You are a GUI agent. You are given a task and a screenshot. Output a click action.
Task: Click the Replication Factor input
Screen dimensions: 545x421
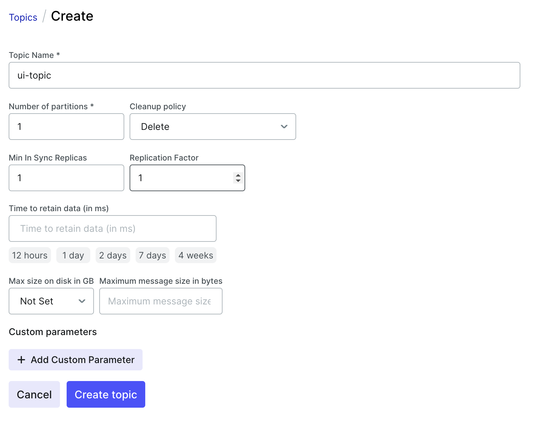[187, 178]
